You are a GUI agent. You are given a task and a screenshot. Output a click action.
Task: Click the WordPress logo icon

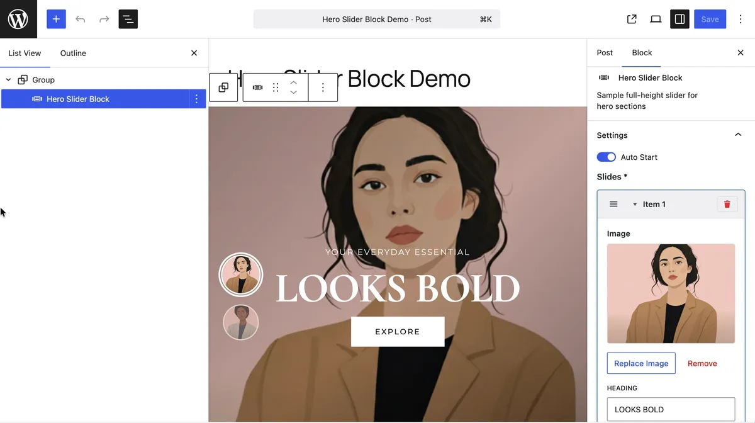pos(18,19)
